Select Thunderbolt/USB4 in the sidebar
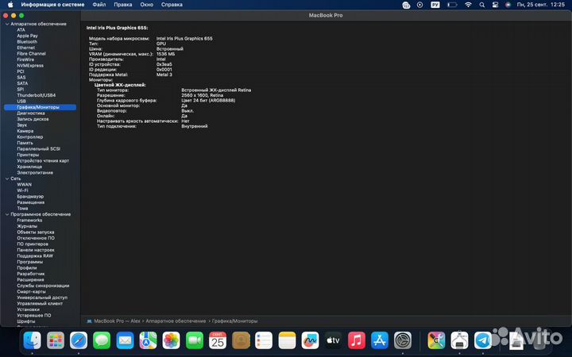The height and width of the screenshot is (357, 572). (x=36, y=95)
